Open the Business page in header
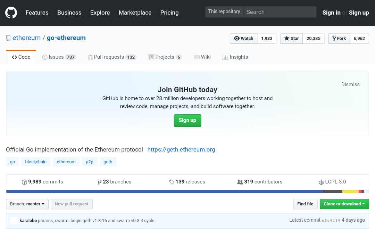This screenshot has width=375, height=229. pyautogui.click(x=69, y=13)
